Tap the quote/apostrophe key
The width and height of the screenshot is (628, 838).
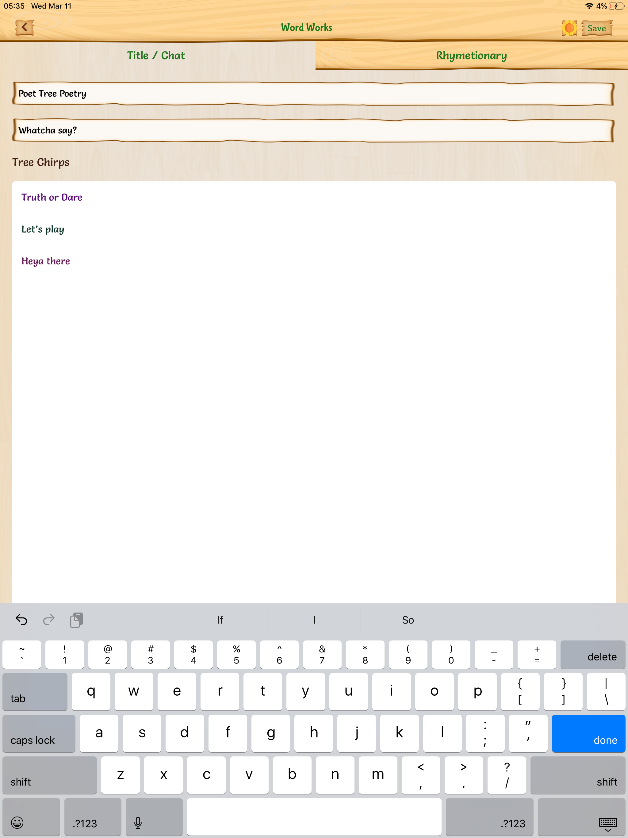coord(528,733)
